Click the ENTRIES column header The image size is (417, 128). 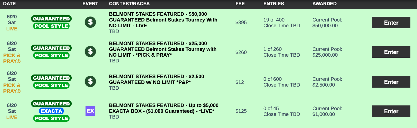[274, 4]
